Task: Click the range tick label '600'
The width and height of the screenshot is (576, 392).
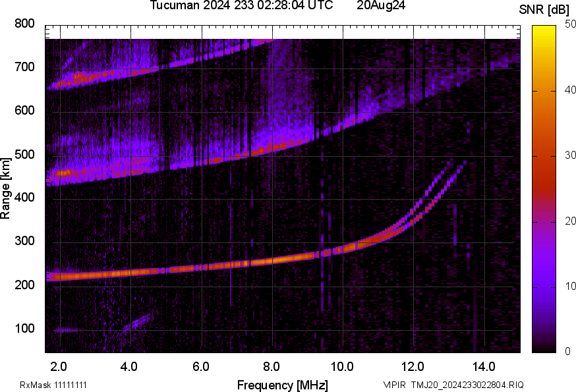Action: (24, 110)
